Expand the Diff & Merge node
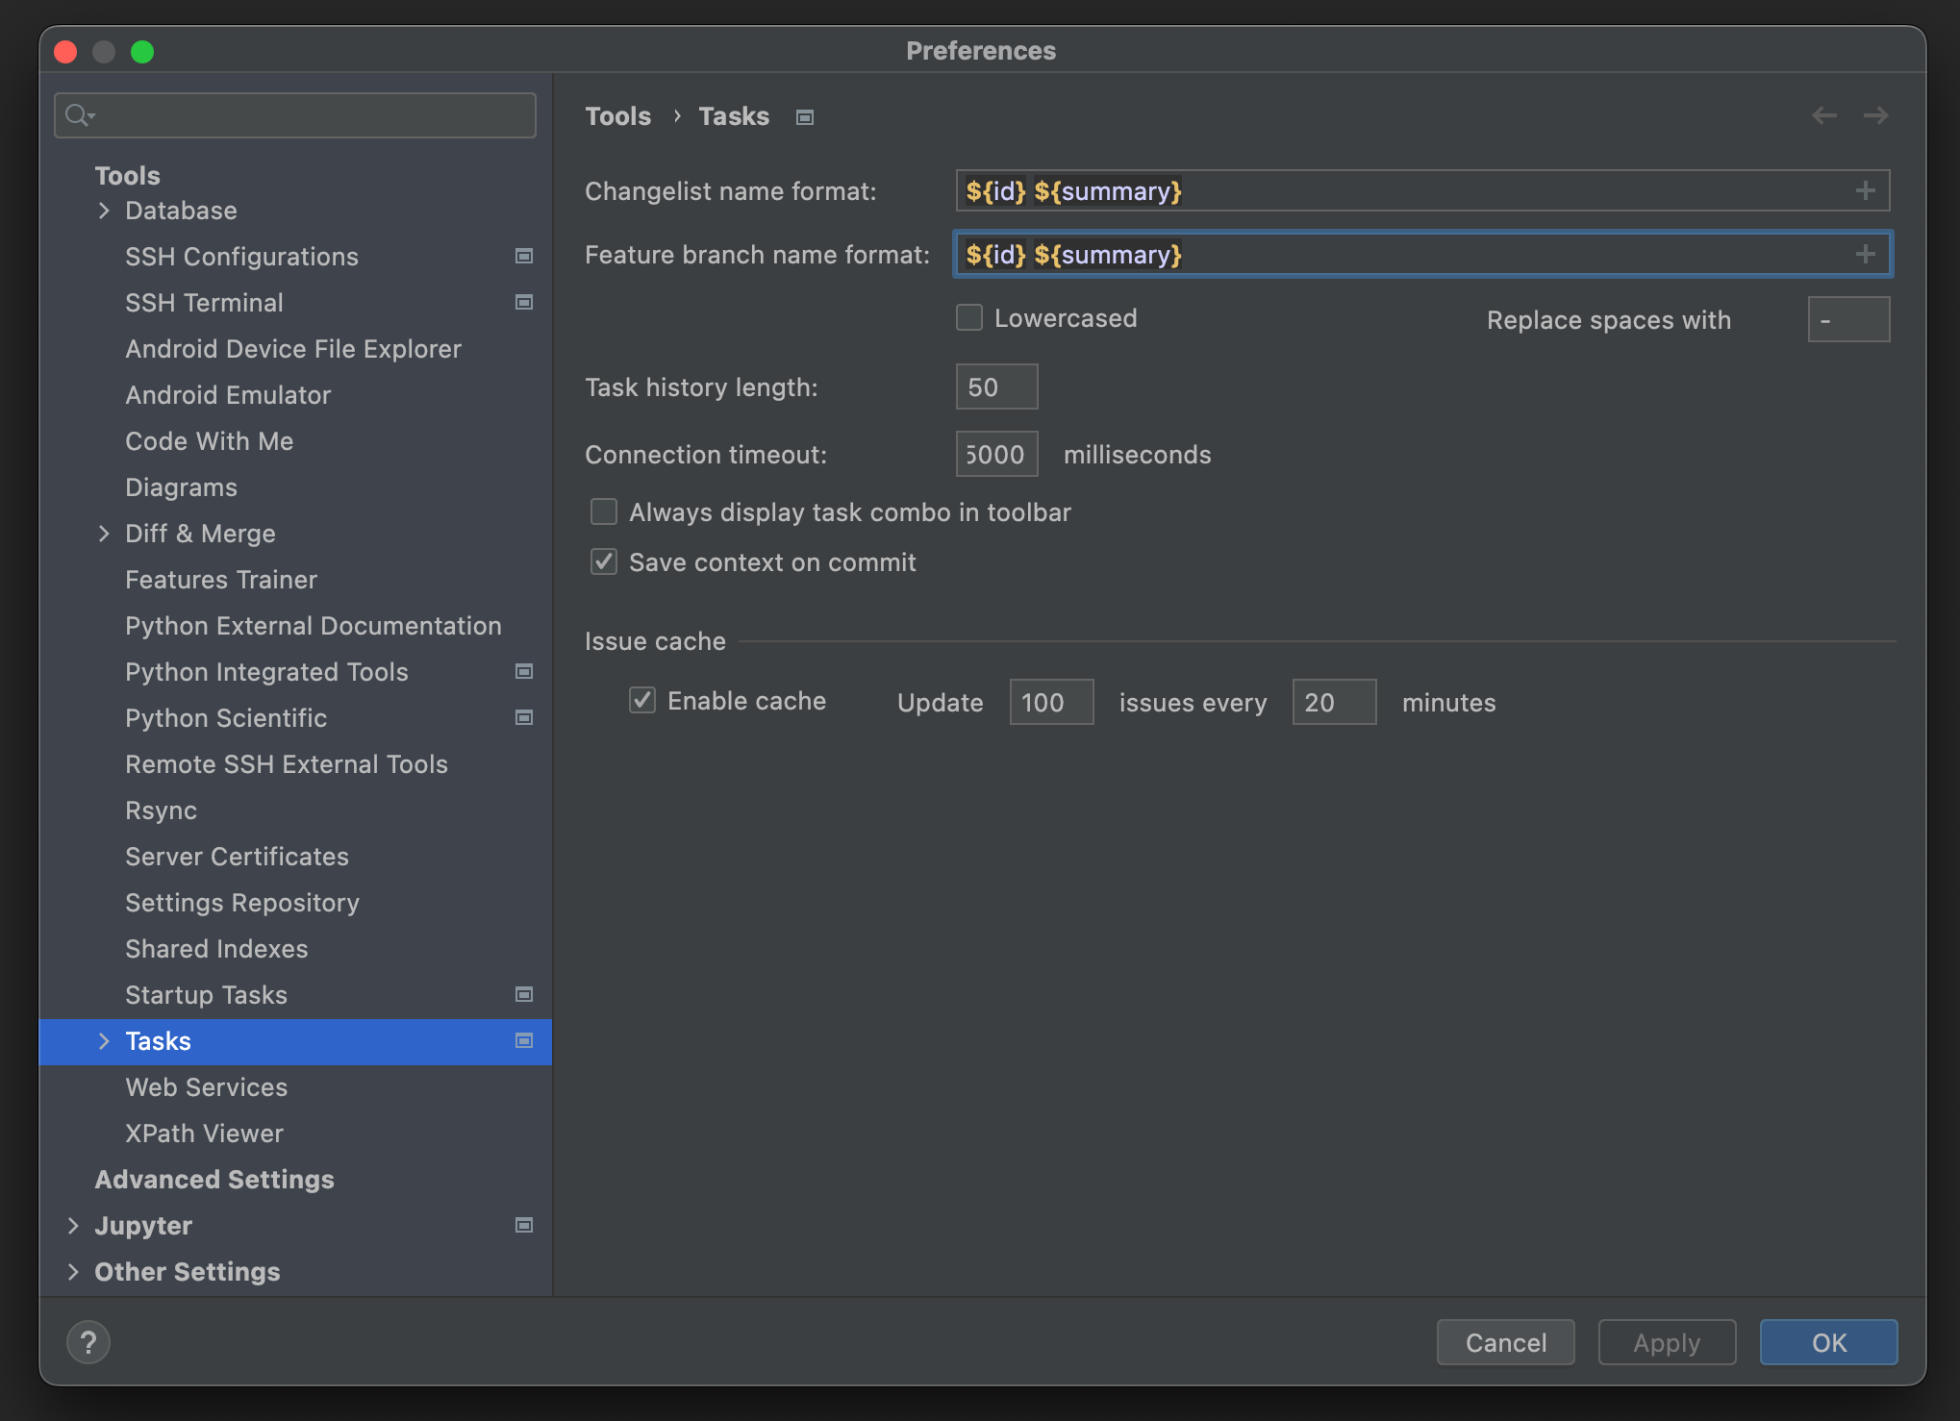Image resolution: width=1960 pixels, height=1421 pixels. (x=104, y=533)
